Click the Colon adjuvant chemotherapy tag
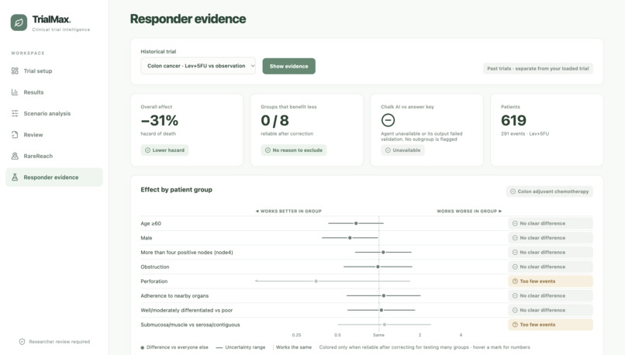The height and width of the screenshot is (355, 625). (549, 191)
